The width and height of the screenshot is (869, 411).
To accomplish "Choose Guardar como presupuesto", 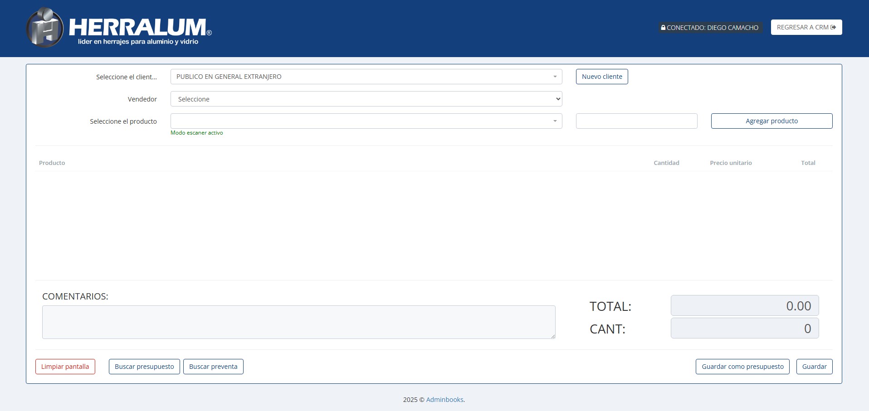I will coord(742,367).
